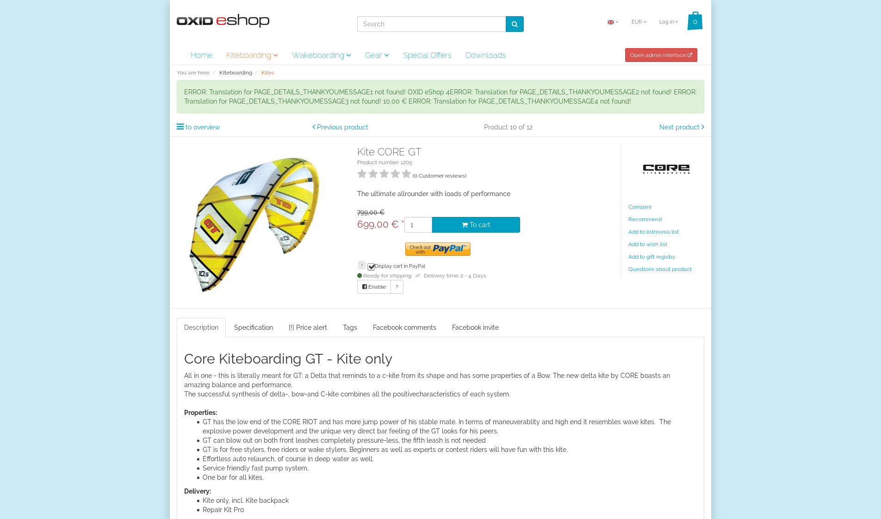
Task: Click the Facebook help question mark button
Action: [x=397, y=287]
